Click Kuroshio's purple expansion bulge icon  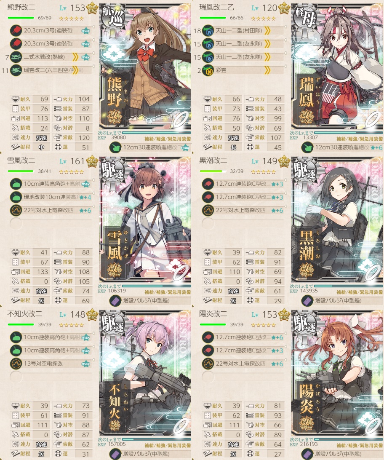[307, 300]
